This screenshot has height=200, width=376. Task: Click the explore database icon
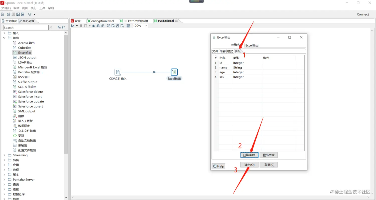pyautogui.click(x=122, y=26)
